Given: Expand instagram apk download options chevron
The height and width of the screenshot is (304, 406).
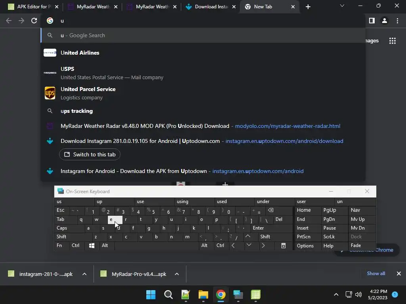Looking at the screenshot, I should pos(84,274).
